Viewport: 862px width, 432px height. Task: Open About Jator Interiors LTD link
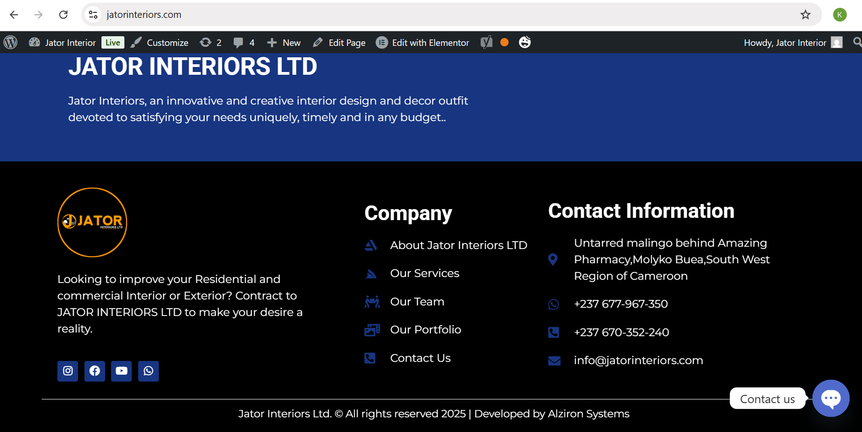(459, 245)
